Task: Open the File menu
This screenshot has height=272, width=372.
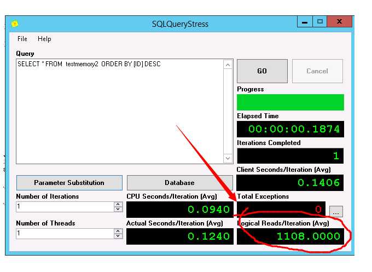Action: pos(22,39)
